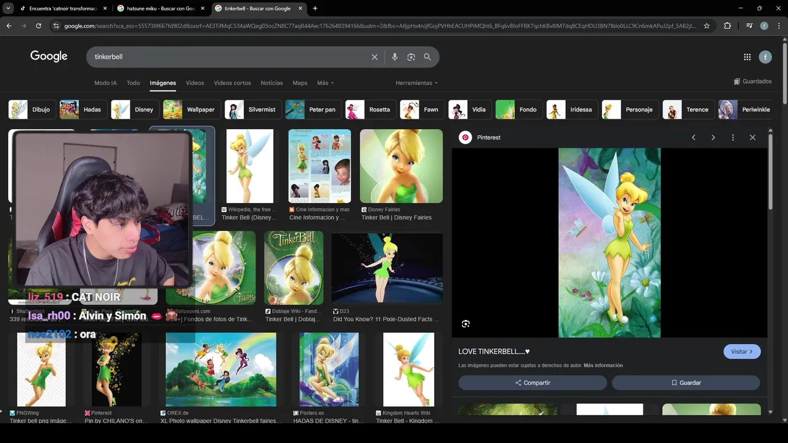Screen dimensions: 788x443
Task: Open the OREX.de photo wallpaper thumbnail
Action: tap(221, 369)
